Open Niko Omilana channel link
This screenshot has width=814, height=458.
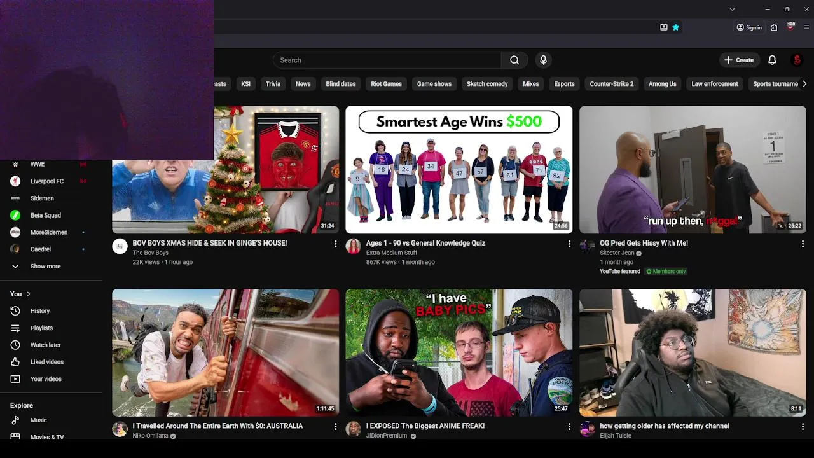pos(150,436)
